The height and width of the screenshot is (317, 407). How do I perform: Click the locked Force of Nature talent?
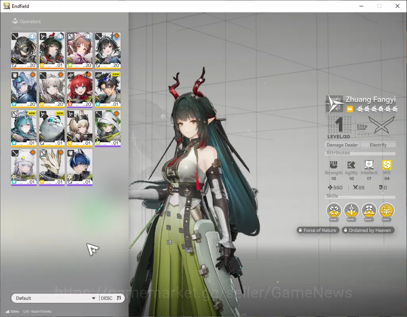click(318, 230)
